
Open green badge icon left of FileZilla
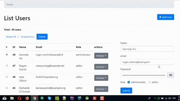point(87,98)
